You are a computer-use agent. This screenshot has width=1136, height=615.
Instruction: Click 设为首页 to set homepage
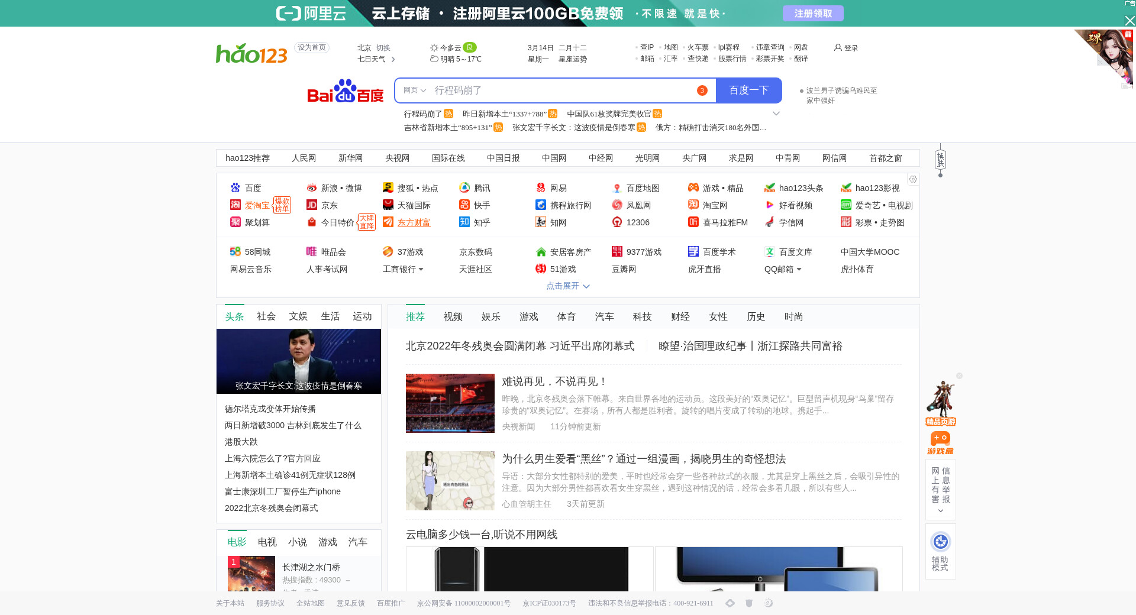coord(311,48)
